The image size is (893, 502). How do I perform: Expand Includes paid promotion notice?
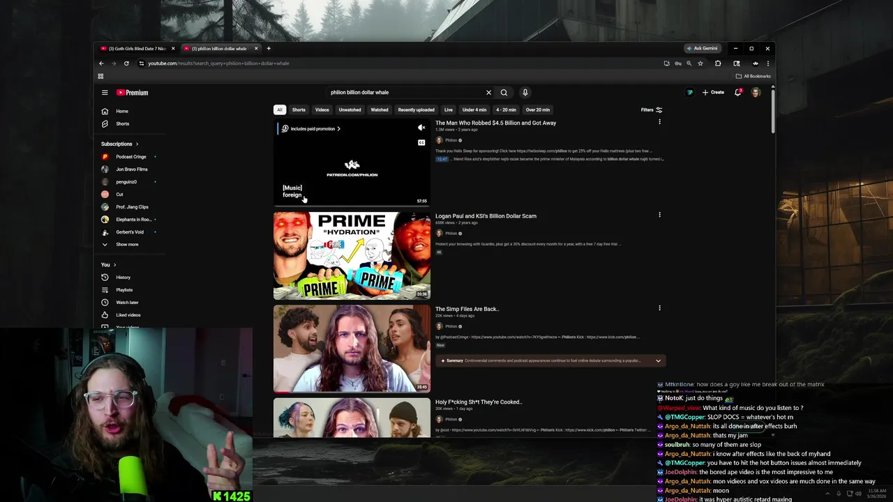(311, 129)
